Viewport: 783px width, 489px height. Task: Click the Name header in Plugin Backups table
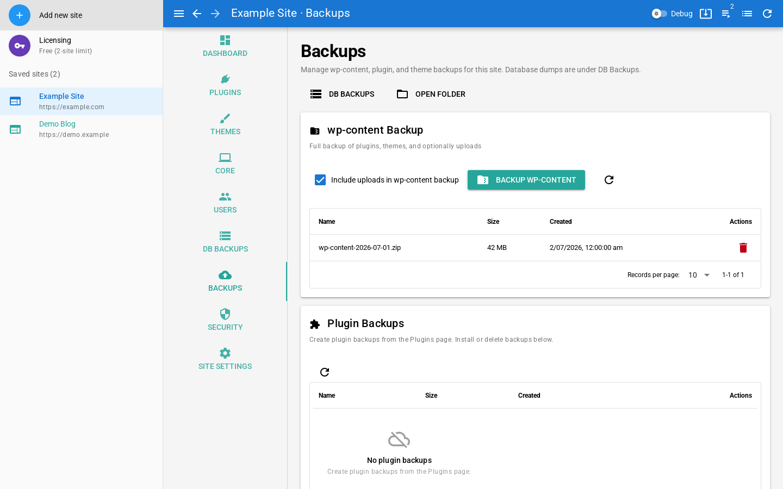(327, 396)
